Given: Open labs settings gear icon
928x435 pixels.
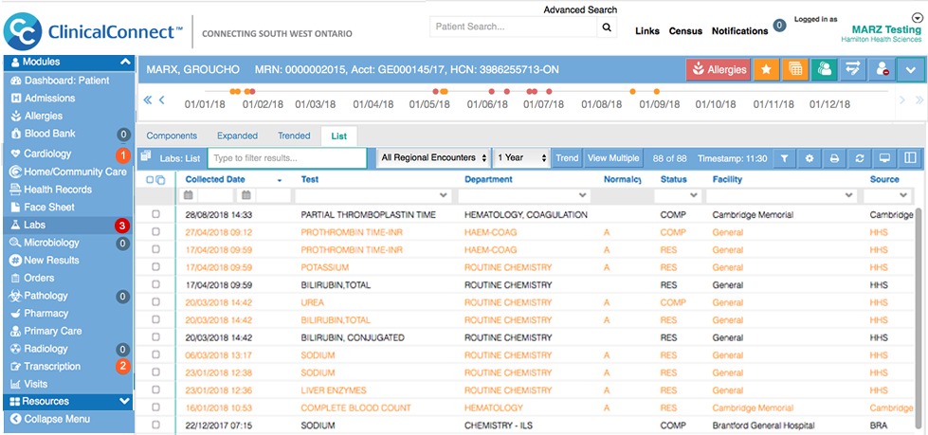Looking at the screenshot, I should [810, 158].
